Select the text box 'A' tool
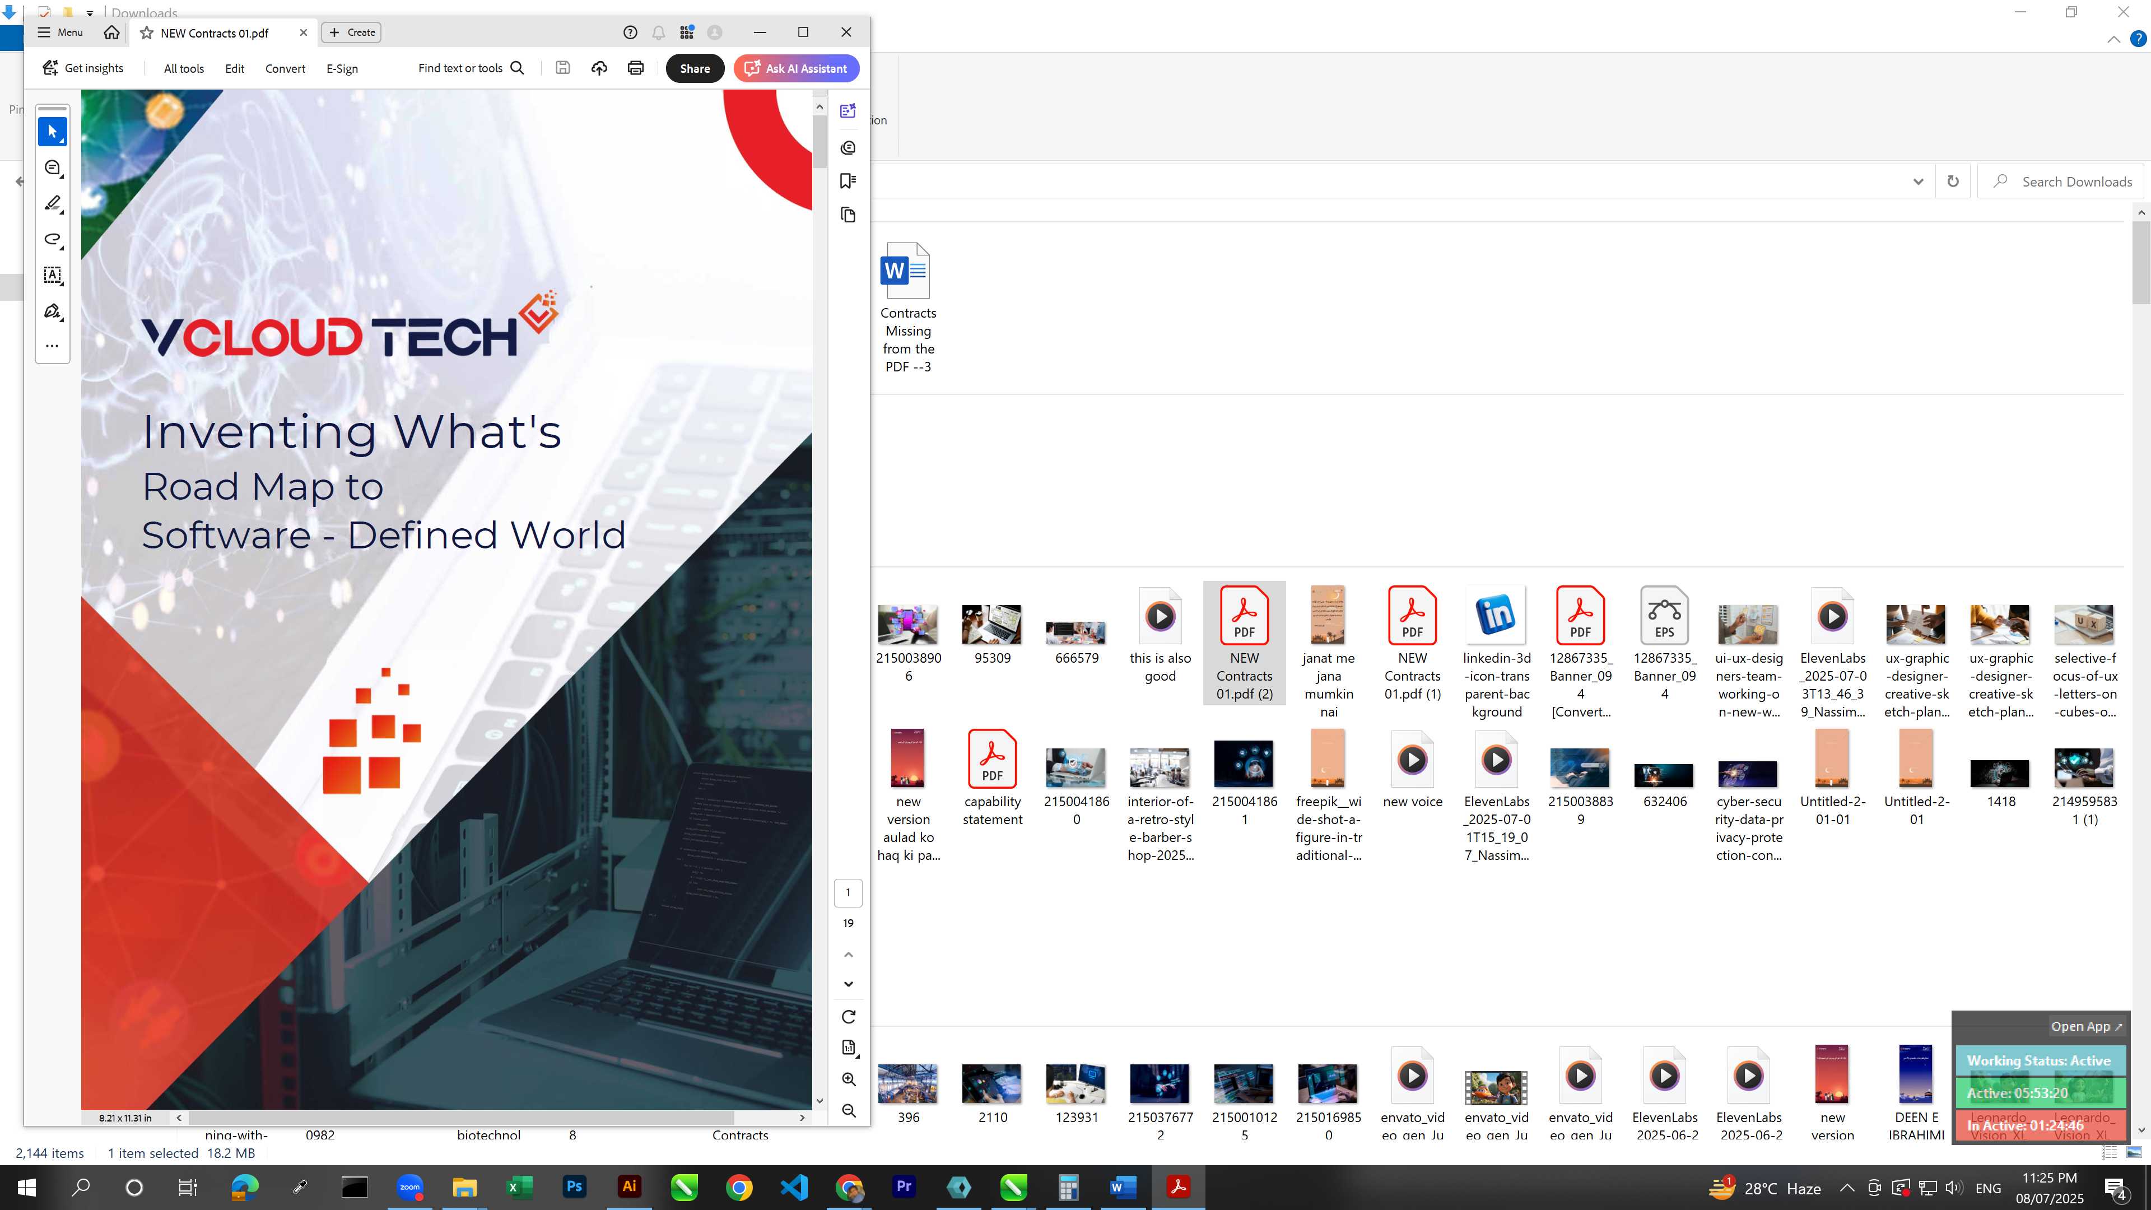The width and height of the screenshot is (2151, 1210). pos(53,276)
